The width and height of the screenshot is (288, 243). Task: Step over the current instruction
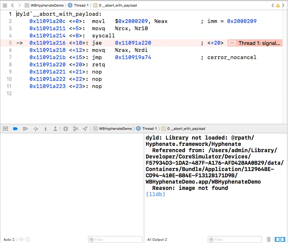(36, 129)
